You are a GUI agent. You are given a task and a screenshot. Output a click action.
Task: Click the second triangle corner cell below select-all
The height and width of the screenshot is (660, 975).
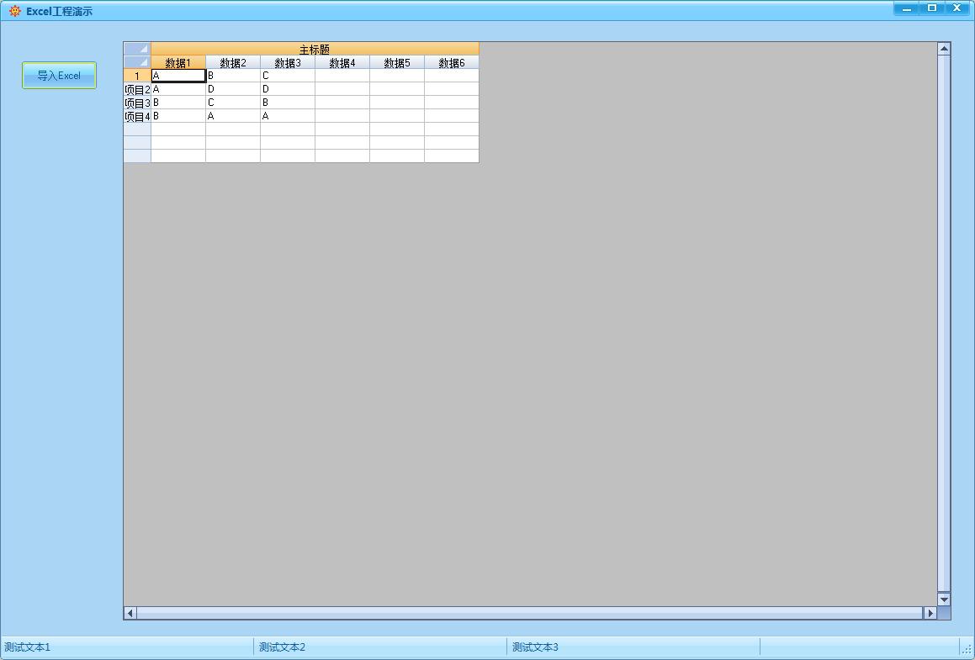coord(136,61)
